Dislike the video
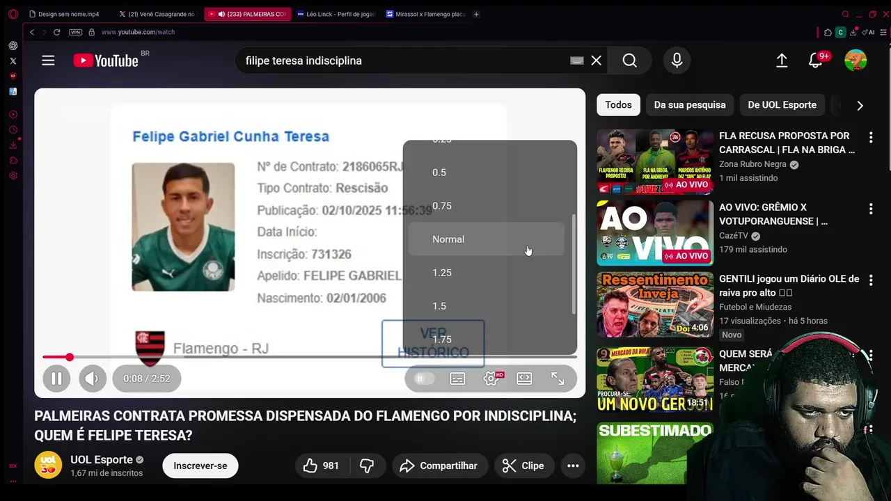 pos(367,466)
